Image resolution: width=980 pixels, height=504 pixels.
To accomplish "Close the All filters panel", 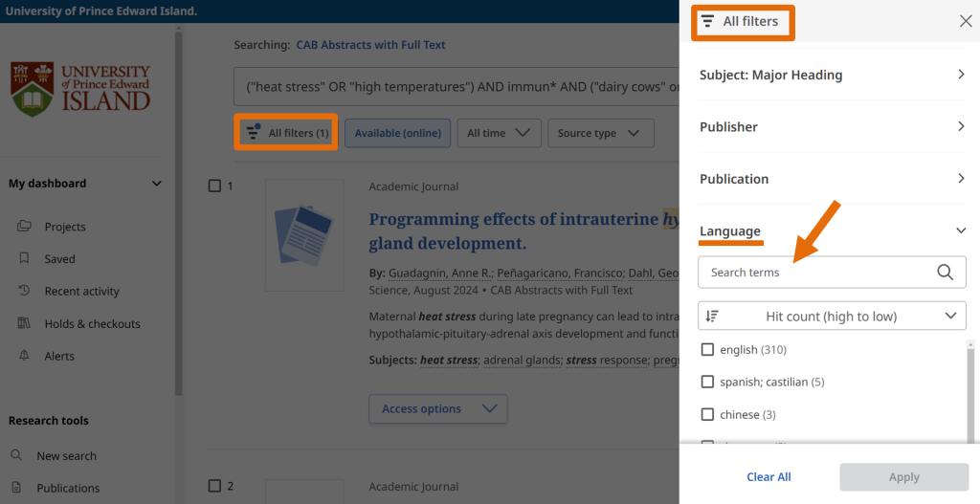I will (965, 21).
